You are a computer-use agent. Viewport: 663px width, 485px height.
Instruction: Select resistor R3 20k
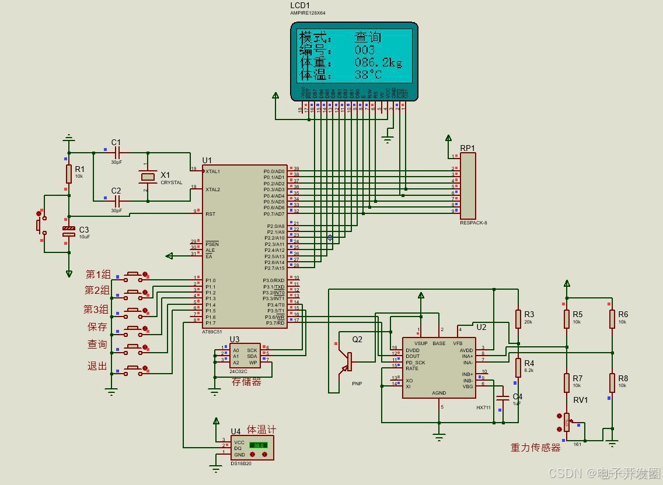pos(519,319)
